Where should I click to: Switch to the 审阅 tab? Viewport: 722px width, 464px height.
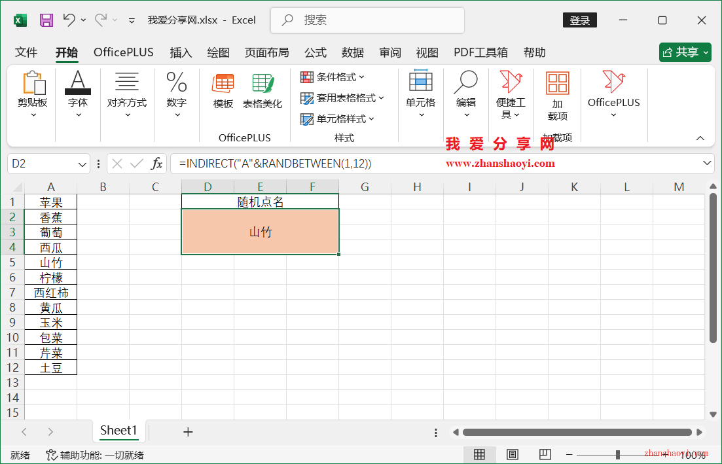390,52
